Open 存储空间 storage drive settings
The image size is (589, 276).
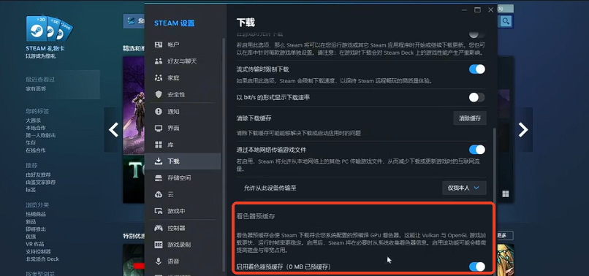(179, 178)
